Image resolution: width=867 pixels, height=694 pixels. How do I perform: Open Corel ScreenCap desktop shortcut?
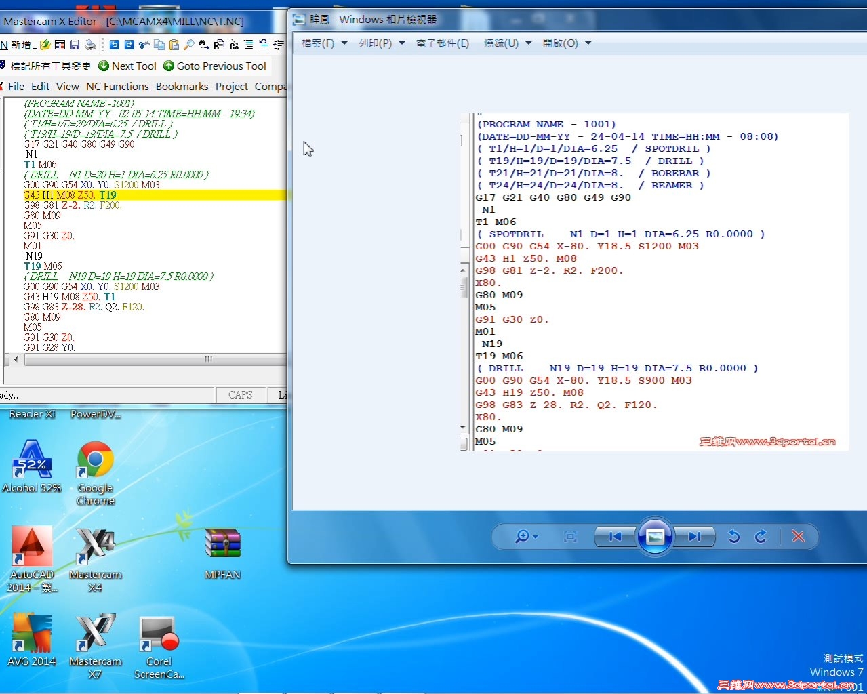coord(159,647)
